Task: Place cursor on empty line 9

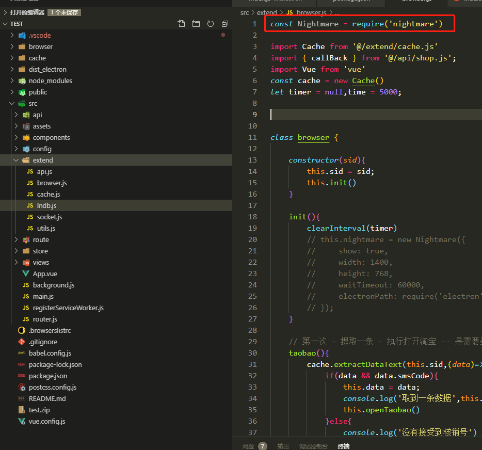Action: tap(375, 115)
